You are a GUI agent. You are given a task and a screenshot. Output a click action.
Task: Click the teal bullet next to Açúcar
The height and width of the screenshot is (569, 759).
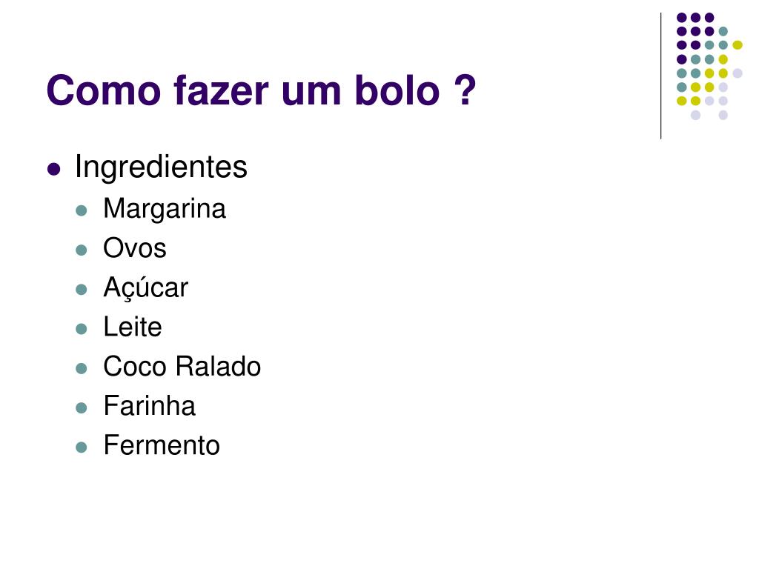coord(82,290)
